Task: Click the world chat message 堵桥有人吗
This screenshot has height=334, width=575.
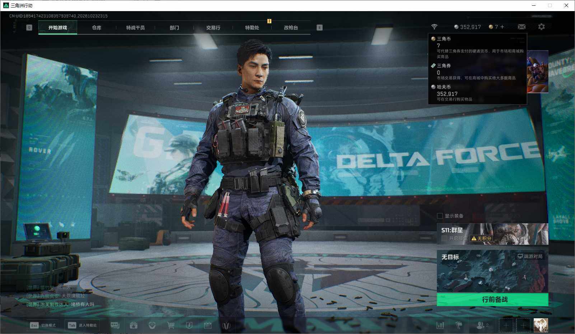Action: tap(83, 304)
